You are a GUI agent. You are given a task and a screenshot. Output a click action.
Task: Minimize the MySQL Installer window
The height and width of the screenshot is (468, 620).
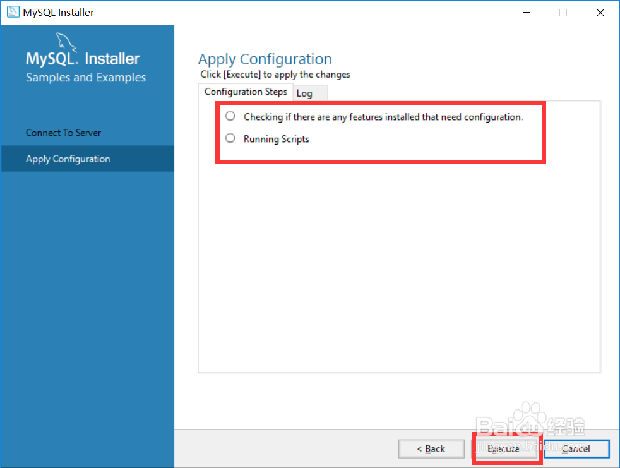[525, 13]
